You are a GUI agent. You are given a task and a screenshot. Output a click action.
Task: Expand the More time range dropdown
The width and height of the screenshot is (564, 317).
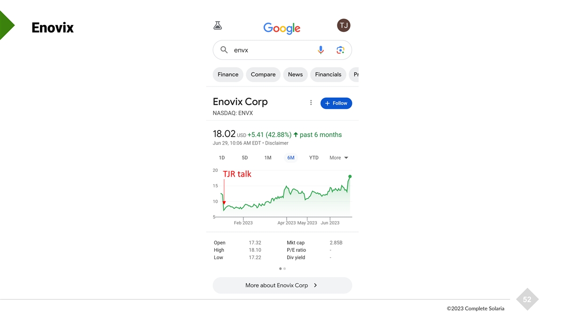click(339, 158)
